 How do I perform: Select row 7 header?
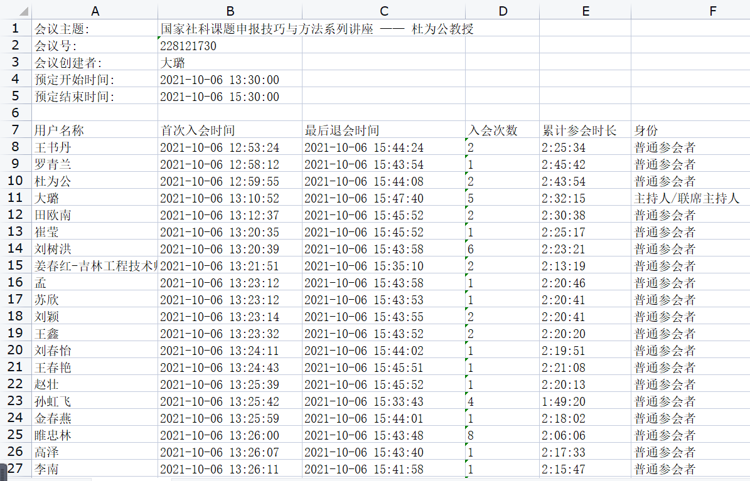tap(16, 130)
